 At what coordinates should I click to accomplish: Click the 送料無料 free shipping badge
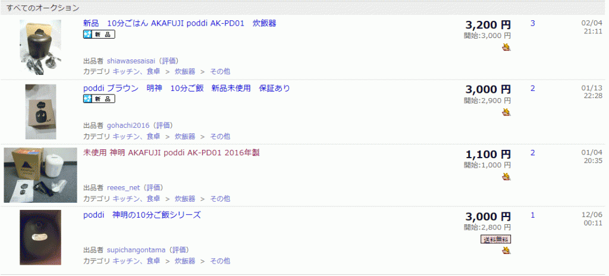coord(495,239)
